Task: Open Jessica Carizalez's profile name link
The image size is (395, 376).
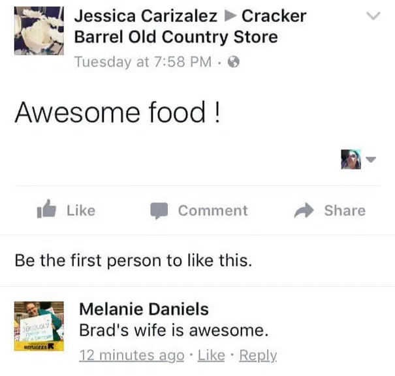Action: [144, 16]
